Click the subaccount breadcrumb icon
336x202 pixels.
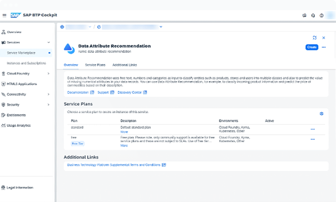99,27
